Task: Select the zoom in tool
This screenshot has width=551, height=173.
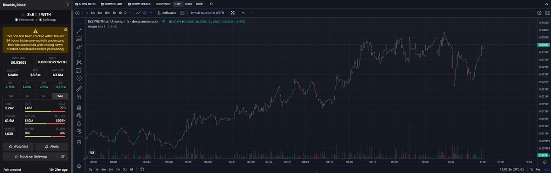Action: click(79, 97)
